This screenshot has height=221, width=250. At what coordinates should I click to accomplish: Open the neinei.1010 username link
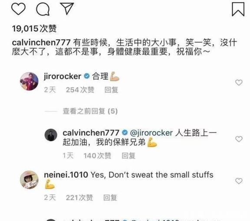66,175
